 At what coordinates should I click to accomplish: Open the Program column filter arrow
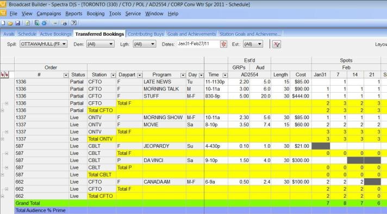click(183, 75)
